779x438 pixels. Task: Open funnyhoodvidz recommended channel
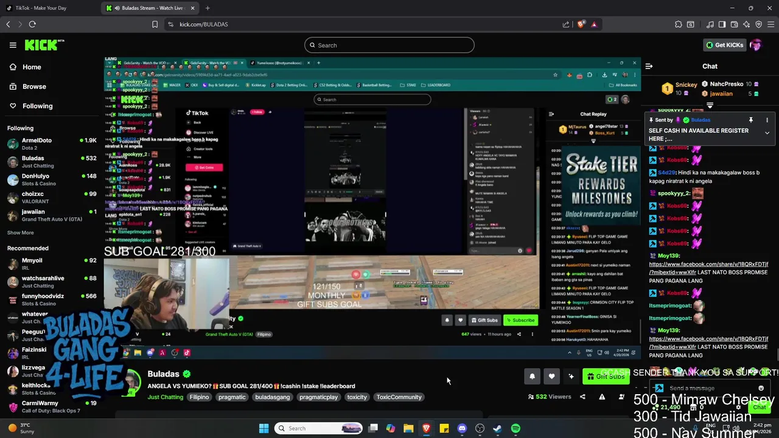(x=52, y=299)
